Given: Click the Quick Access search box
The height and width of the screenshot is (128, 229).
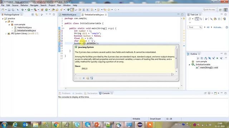Looking at the screenshot, I should click(209, 10).
